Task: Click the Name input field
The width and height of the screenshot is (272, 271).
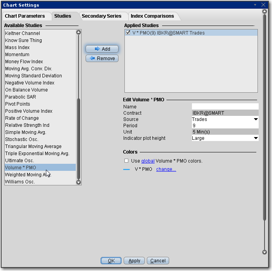Action: pos(225,107)
